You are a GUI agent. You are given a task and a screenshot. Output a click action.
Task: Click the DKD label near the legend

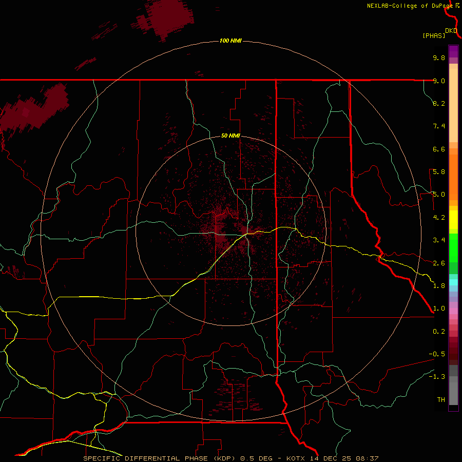(451, 31)
